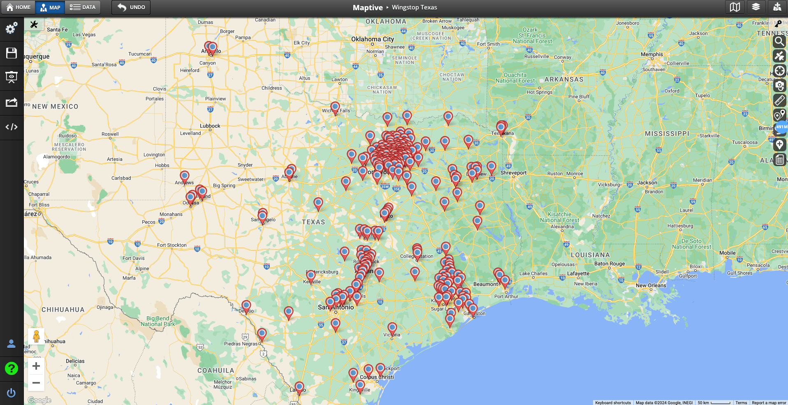The height and width of the screenshot is (405, 788).
Task: Click the Maptive title text
Action: click(368, 7)
